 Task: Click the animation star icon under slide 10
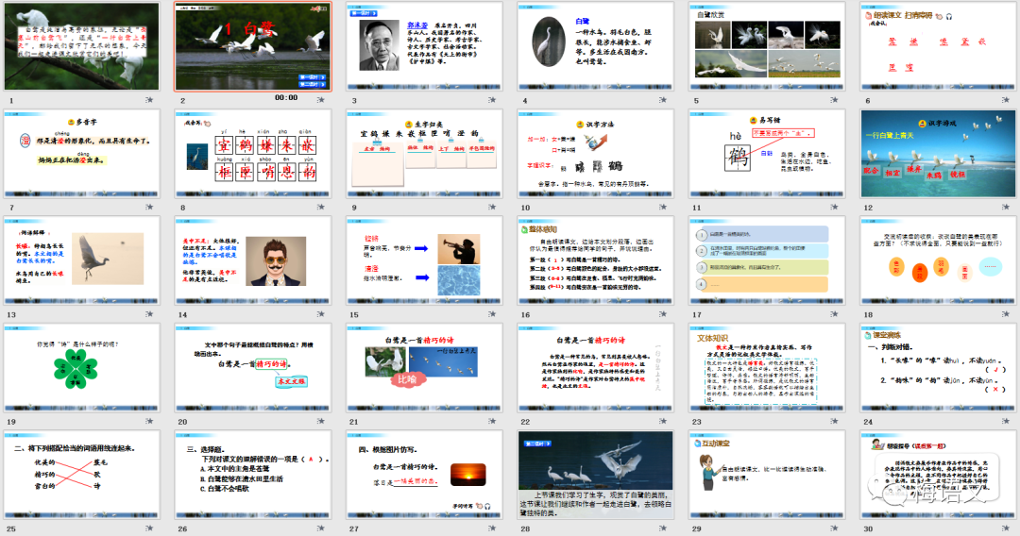(x=663, y=207)
